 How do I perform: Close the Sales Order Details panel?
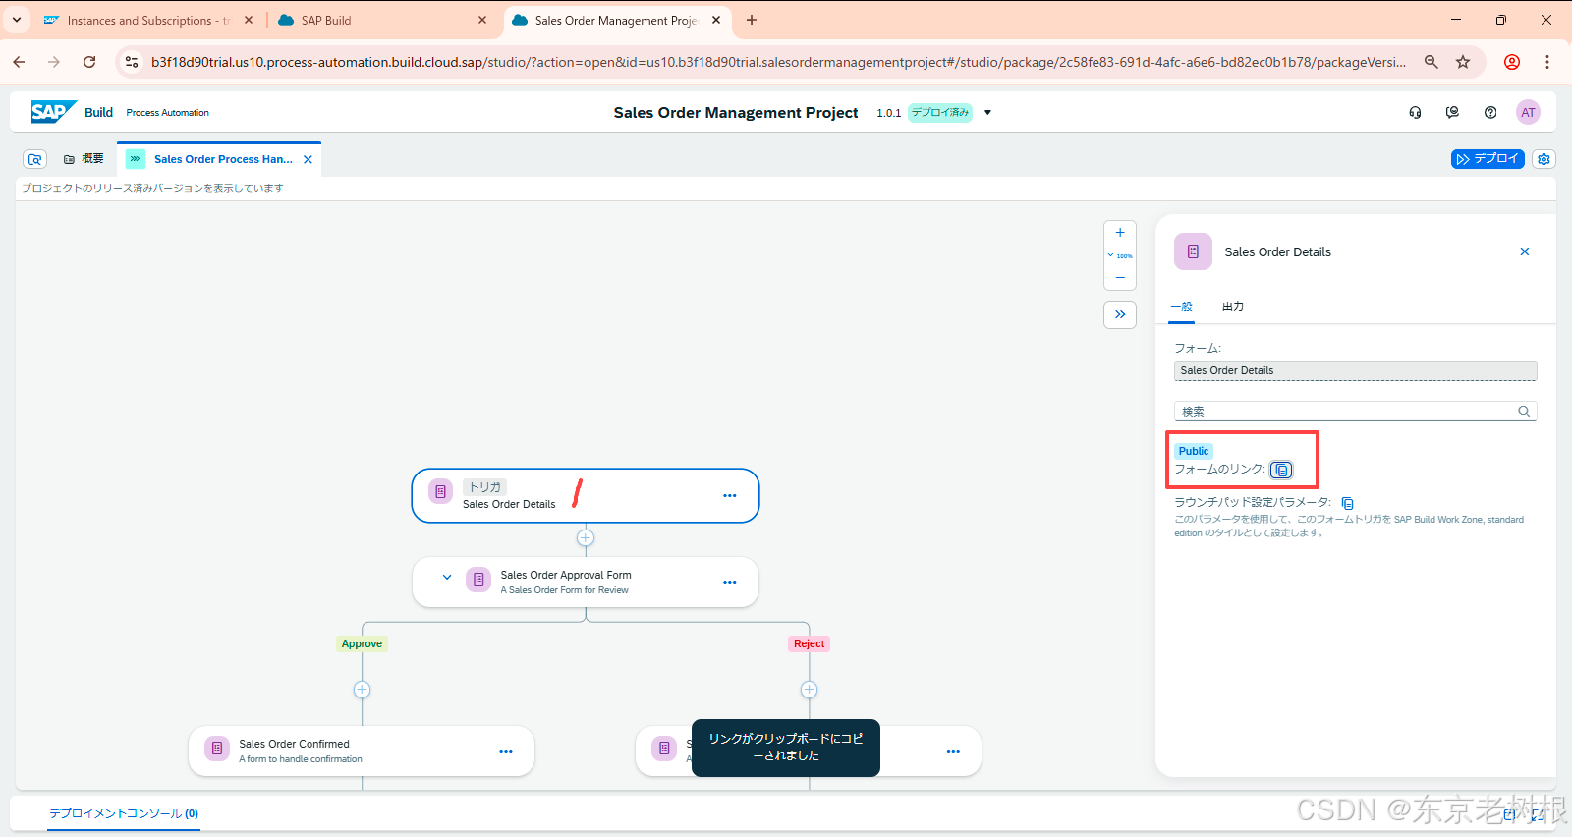tap(1525, 251)
